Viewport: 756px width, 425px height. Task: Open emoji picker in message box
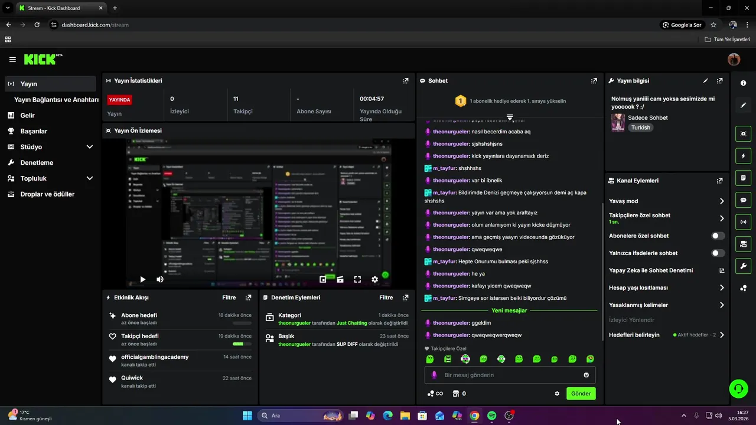[586, 375]
